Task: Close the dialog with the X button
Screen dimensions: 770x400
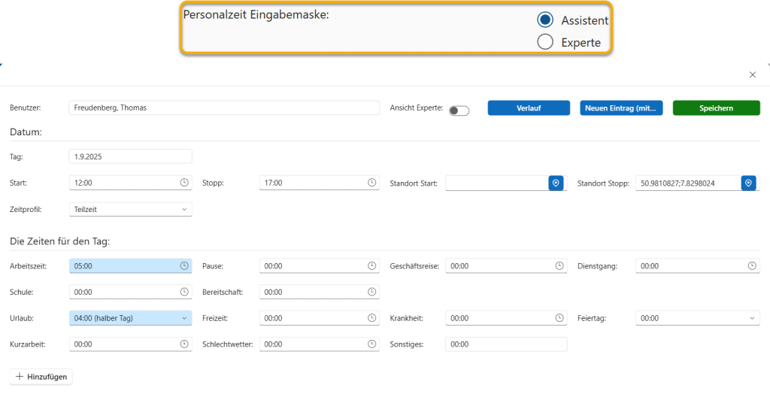Action: pyautogui.click(x=753, y=75)
